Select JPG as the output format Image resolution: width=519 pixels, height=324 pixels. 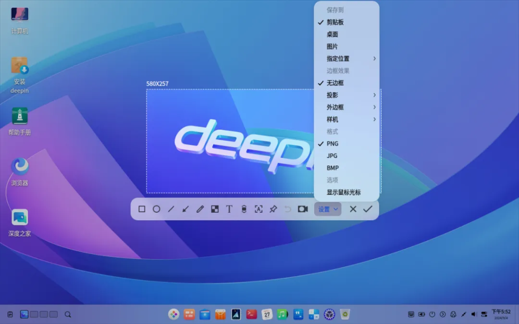(332, 155)
